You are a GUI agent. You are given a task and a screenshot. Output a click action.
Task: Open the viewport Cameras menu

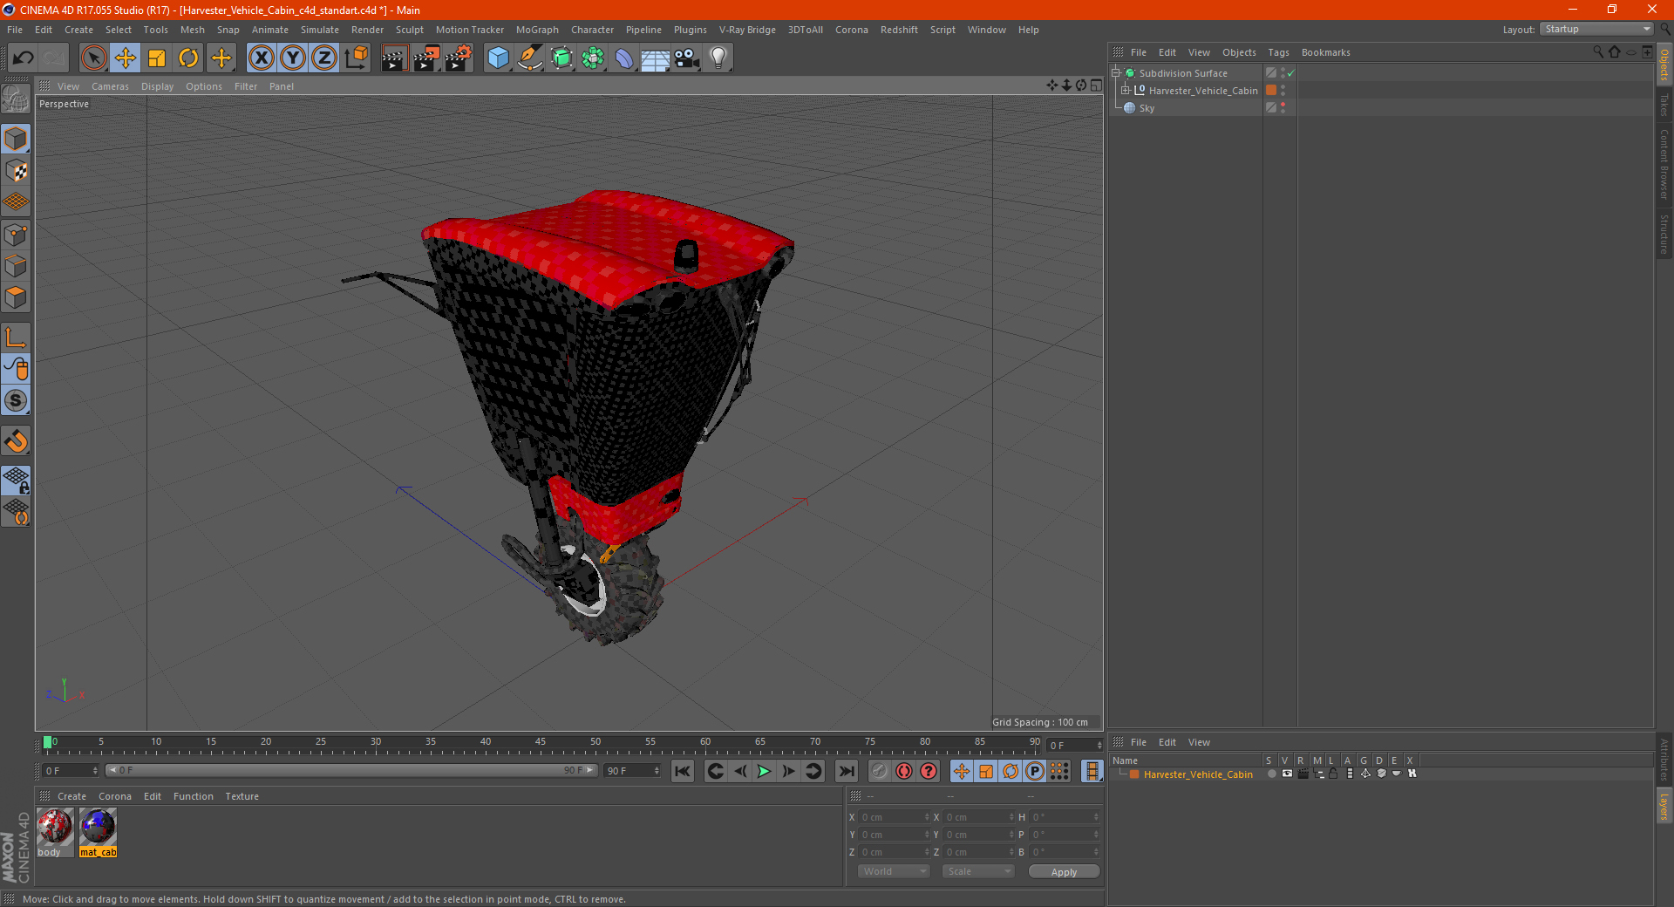point(110,86)
